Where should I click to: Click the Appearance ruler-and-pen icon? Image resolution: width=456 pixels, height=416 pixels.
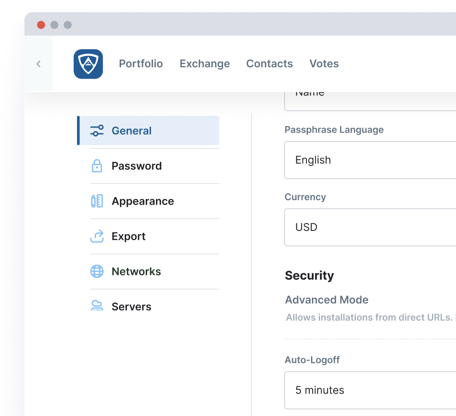click(x=97, y=201)
